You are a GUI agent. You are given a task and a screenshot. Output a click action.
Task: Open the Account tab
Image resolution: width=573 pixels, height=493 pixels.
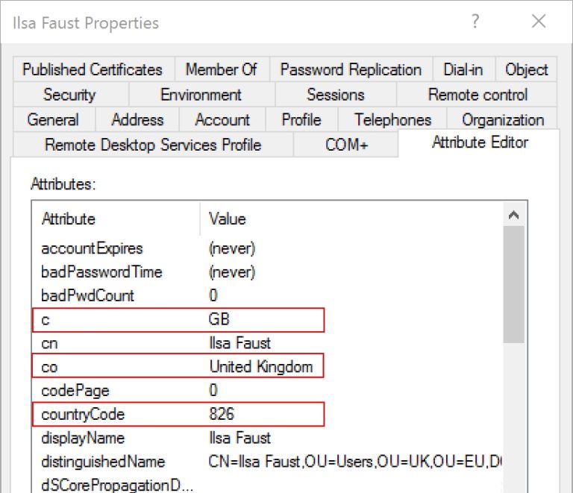[222, 120]
